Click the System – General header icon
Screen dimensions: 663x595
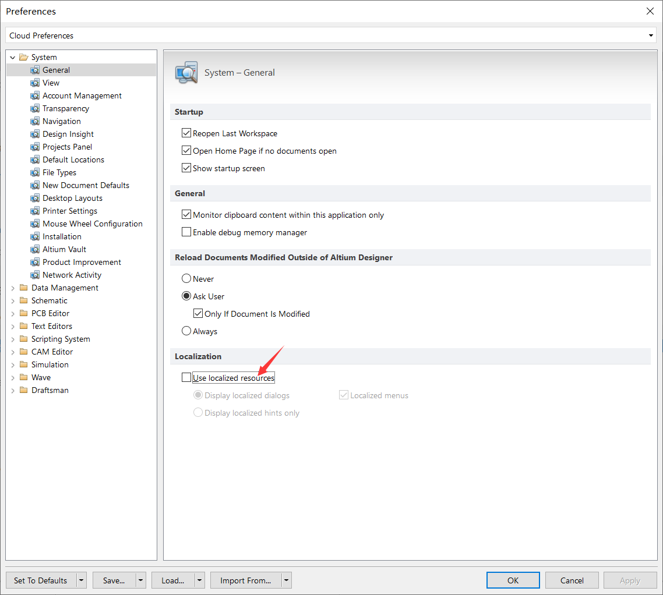[x=186, y=73]
